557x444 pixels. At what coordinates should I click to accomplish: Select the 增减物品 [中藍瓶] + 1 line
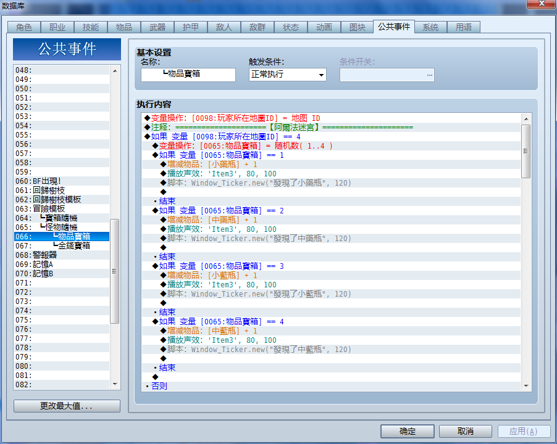[332, 331]
